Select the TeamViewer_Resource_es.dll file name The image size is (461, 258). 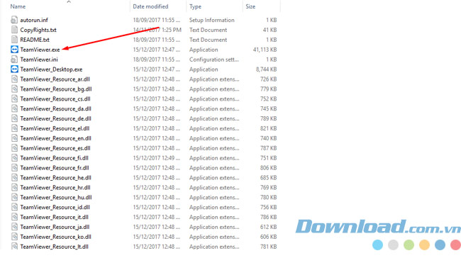pyautogui.click(x=55, y=148)
